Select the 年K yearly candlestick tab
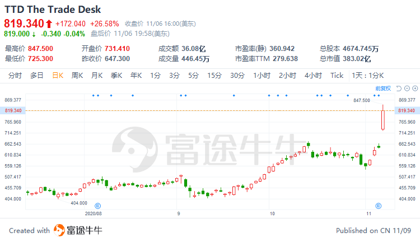The height and width of the screenshot is (242, 420). coord(136,76)
